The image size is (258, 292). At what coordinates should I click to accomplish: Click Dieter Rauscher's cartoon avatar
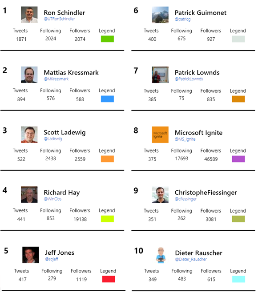tap(161, 255)
